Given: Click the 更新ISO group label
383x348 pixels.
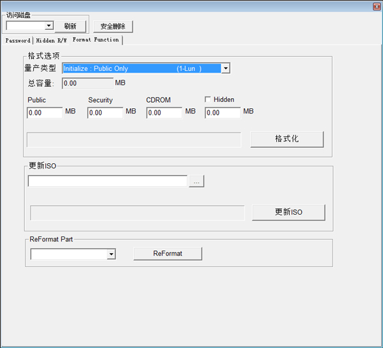Looking at the screenshot, I should [43, 166].
